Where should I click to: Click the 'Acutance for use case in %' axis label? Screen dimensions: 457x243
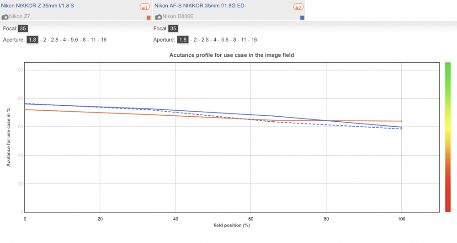pos(8,137)
